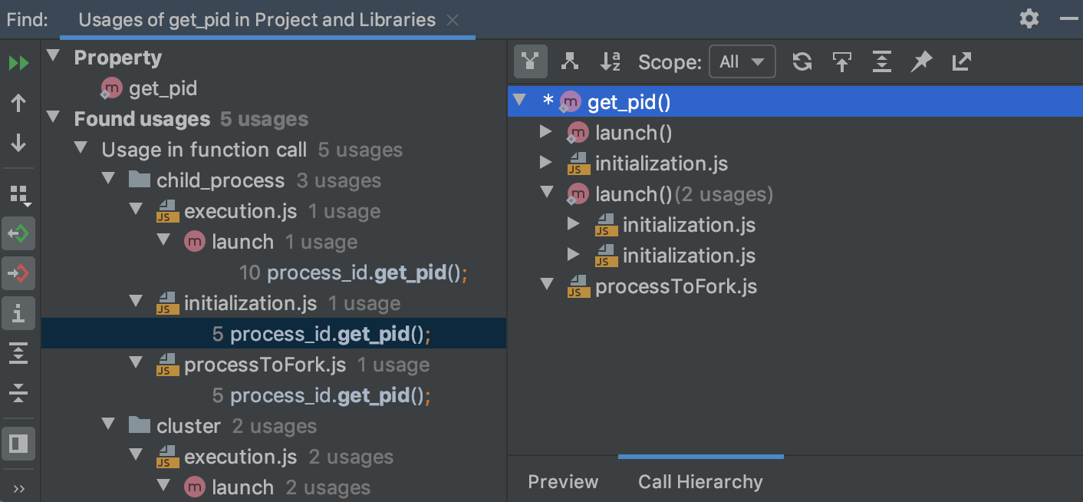
Task: Export call hierarchy to file icon
Action: pyautogui.click(x=961, y=62)
